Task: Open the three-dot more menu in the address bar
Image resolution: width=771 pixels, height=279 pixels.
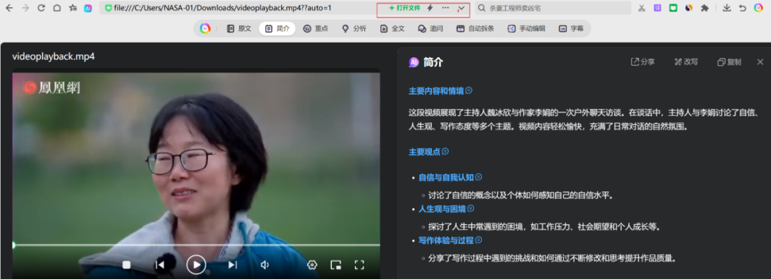Action: tap(445, 8)
